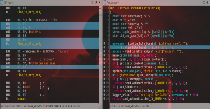Select the IDA View-A tab title
Screen dimensions: 210x109
coord(9,3)
